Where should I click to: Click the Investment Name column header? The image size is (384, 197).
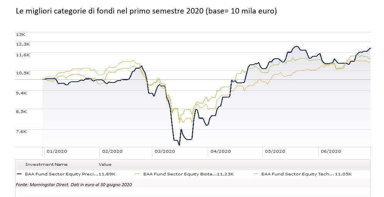point(46,164)
